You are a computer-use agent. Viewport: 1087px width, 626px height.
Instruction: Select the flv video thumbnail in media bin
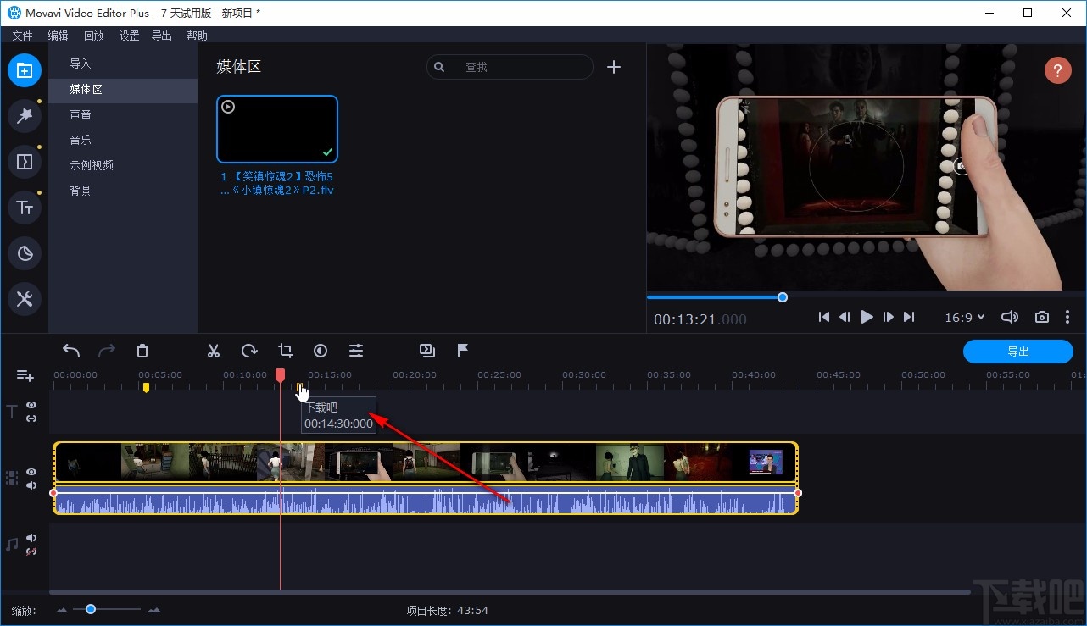coord(277,129)
